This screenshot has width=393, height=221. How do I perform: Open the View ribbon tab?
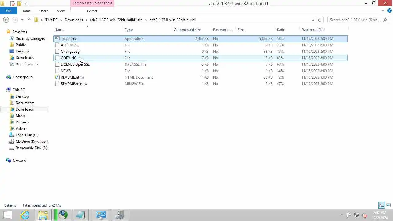coord(61,11)
